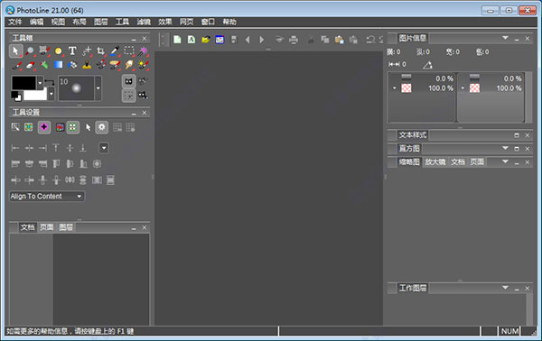
Task: Select the finger smudge tool
Action: pyautogui.click(x=129, y=65)
